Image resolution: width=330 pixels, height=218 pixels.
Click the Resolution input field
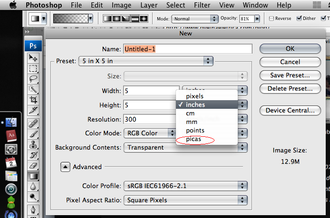[150, 119]
